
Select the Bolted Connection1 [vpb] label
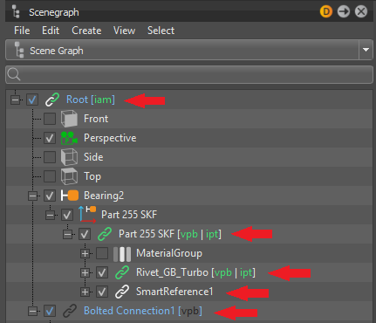143,311
